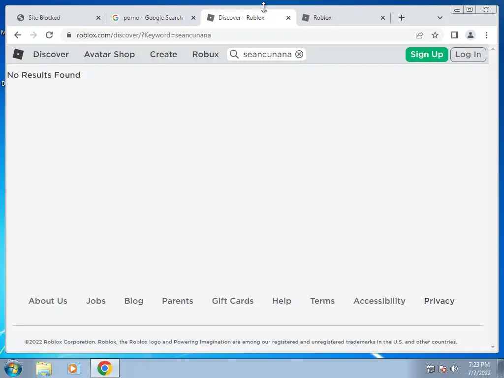504x378 pixels.
Task: Open Gift Cards footer link
Action: (x=233, y=301)
